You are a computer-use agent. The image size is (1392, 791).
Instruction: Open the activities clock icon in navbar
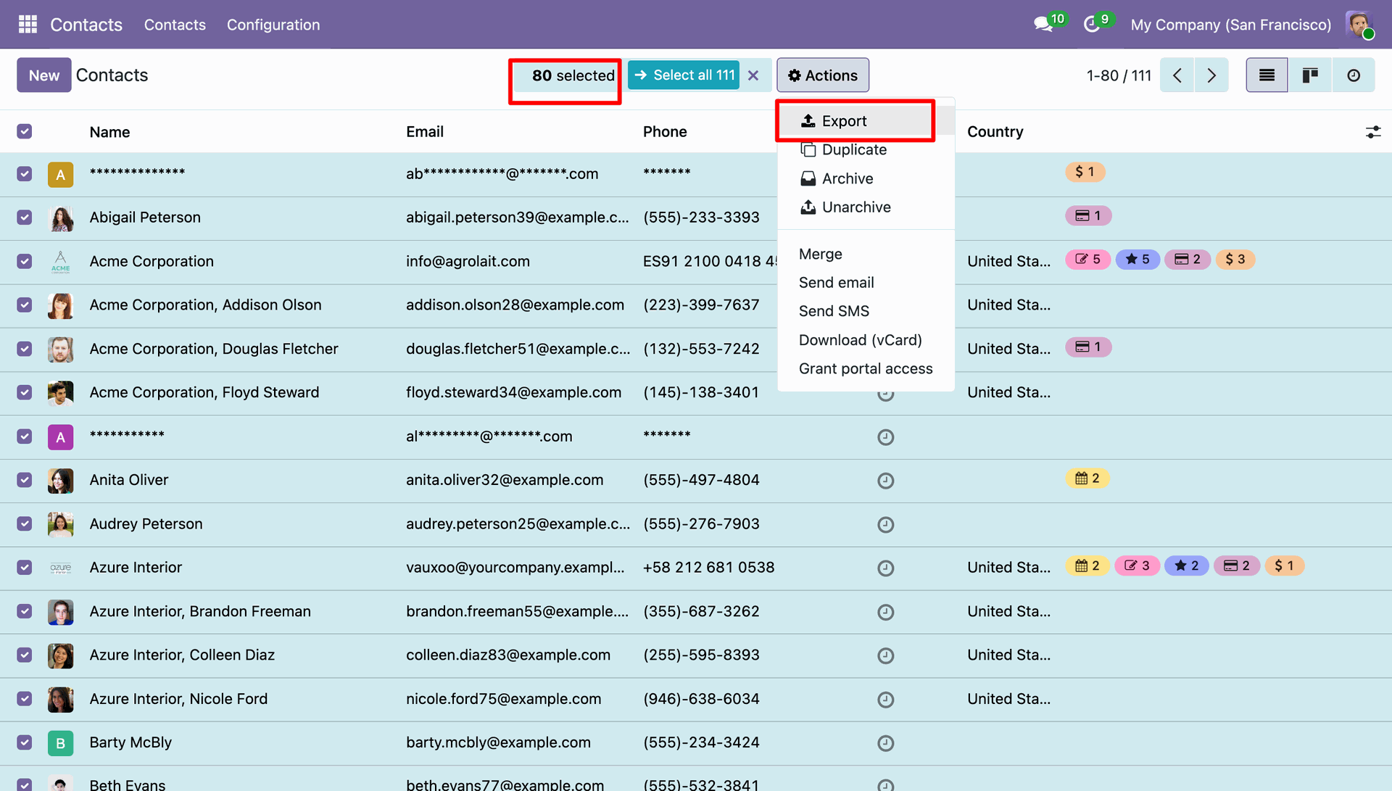pyautogui.click(x=1092, y=25)
